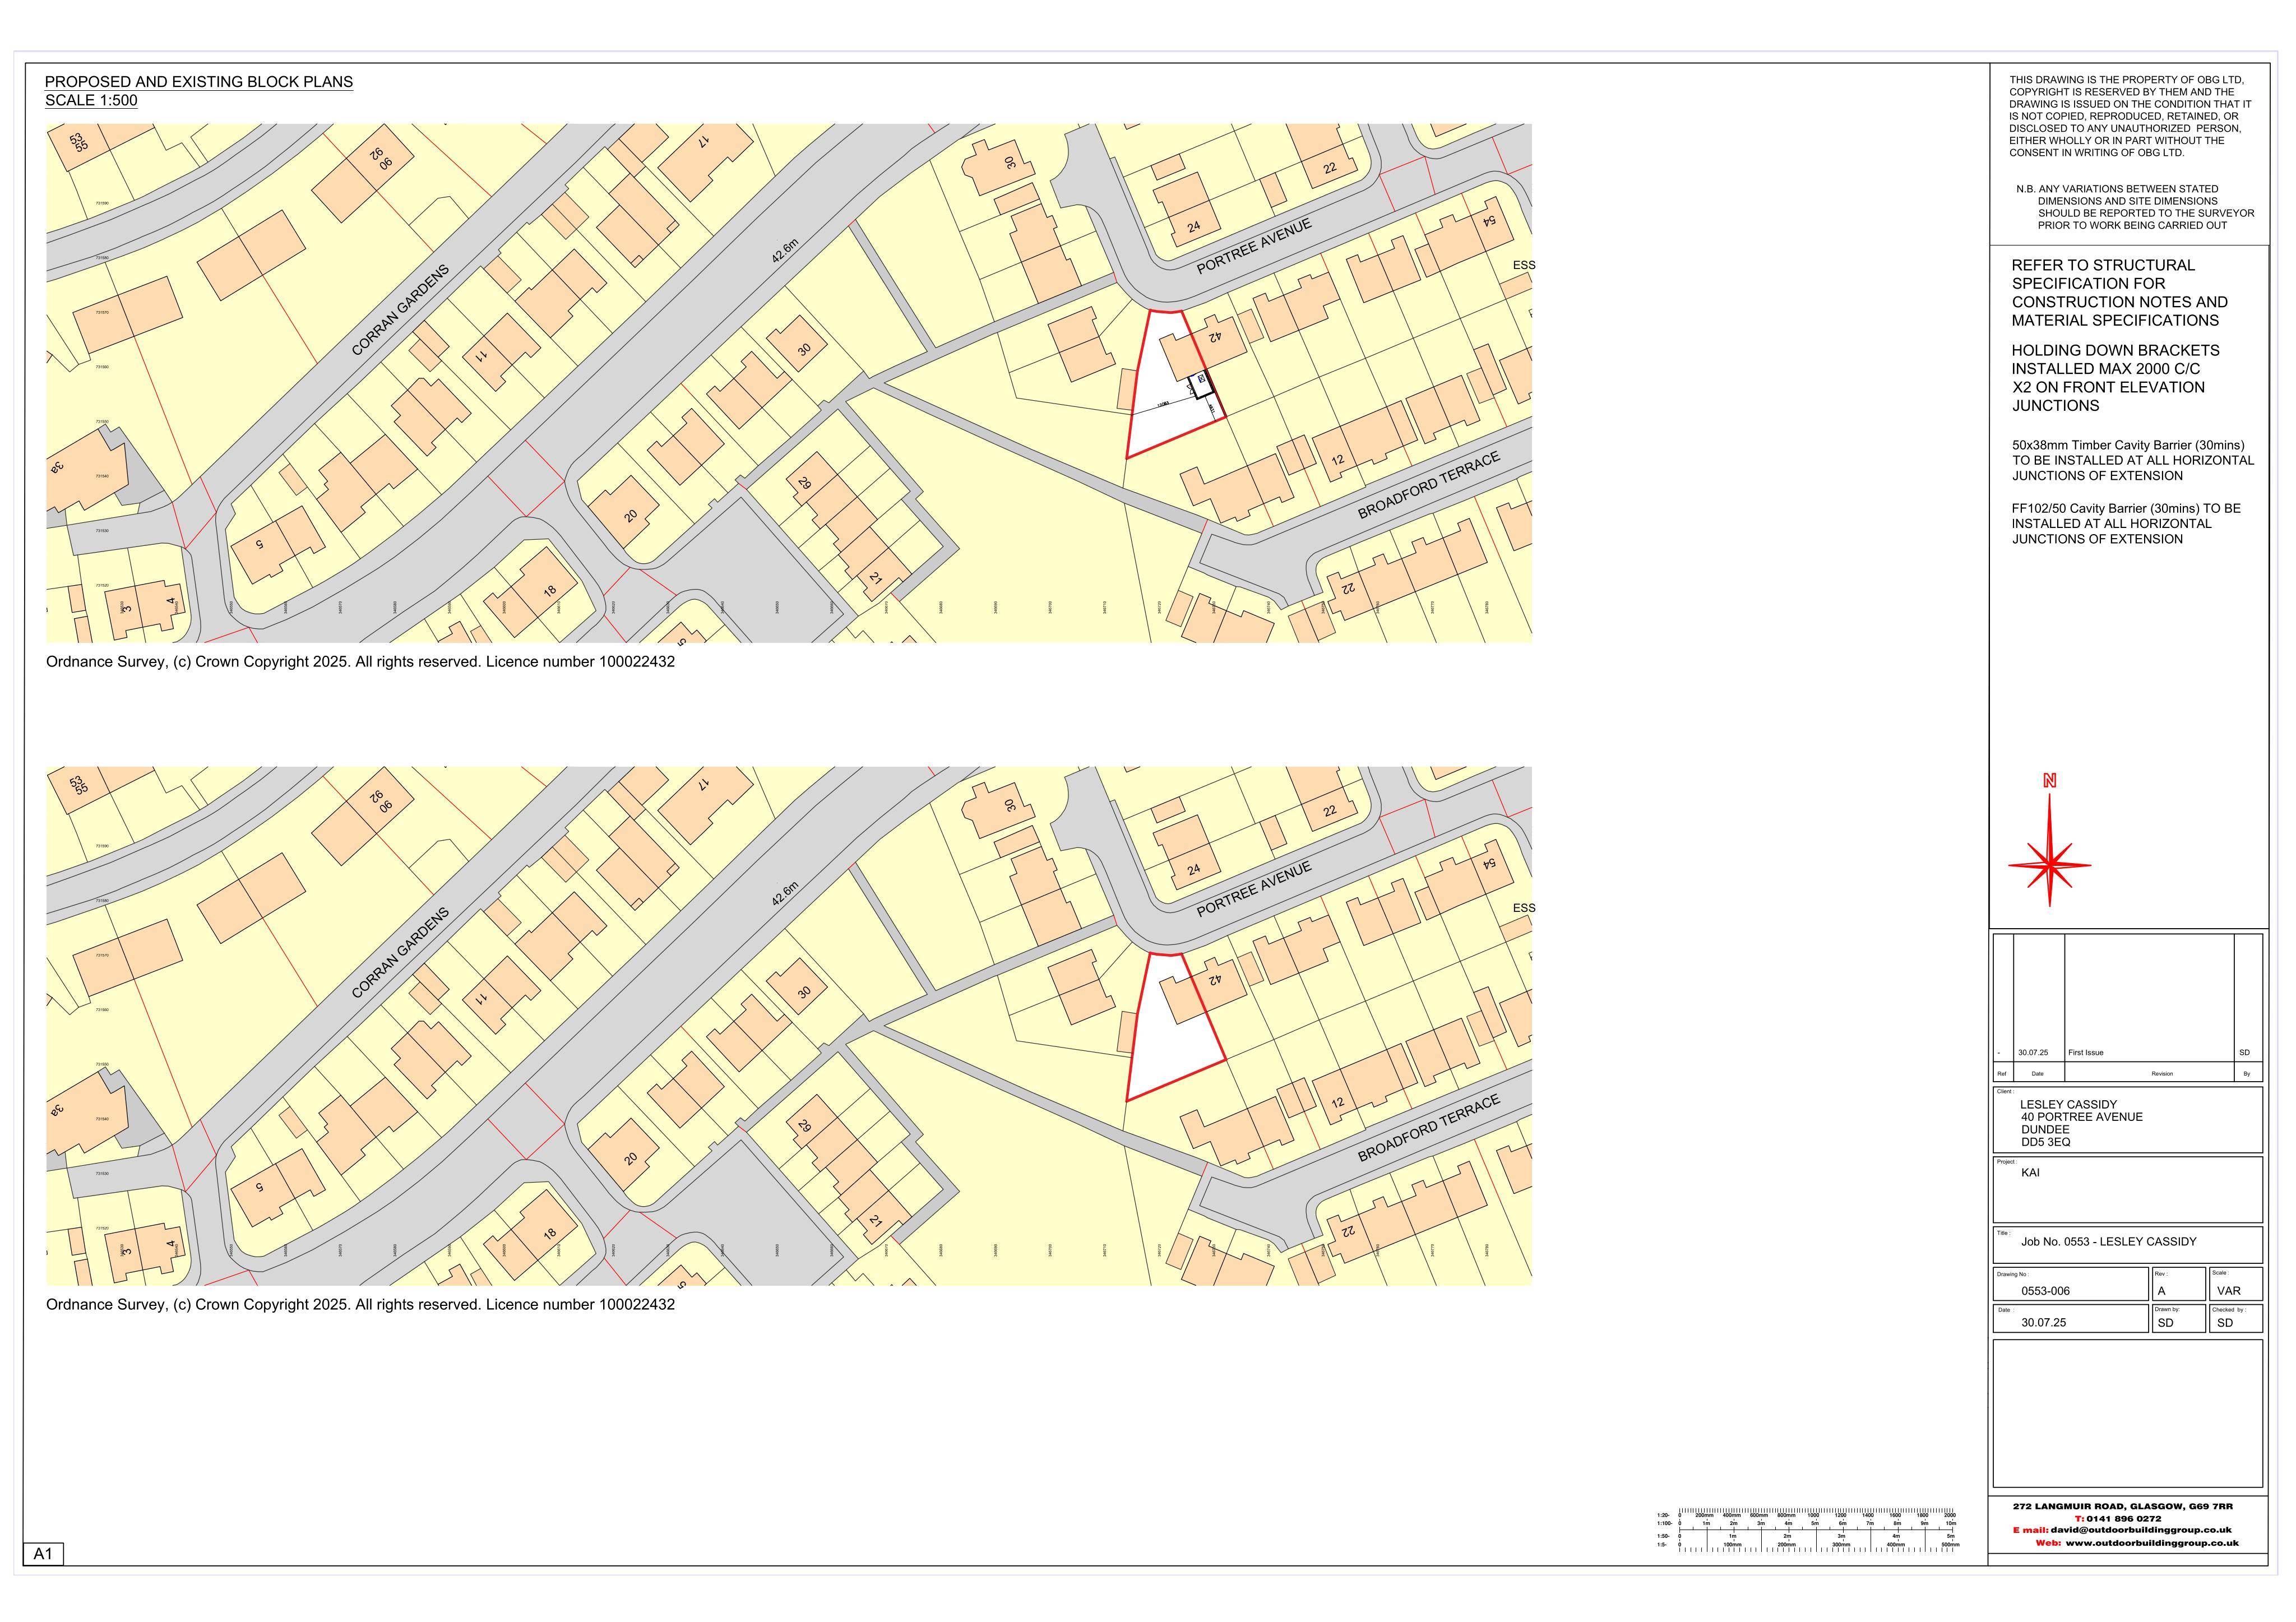The height and width of the screenshot is (1622, 2296).
Task: Click the postcode 'DD5 3EQ'
Action: point(2045,1142)
